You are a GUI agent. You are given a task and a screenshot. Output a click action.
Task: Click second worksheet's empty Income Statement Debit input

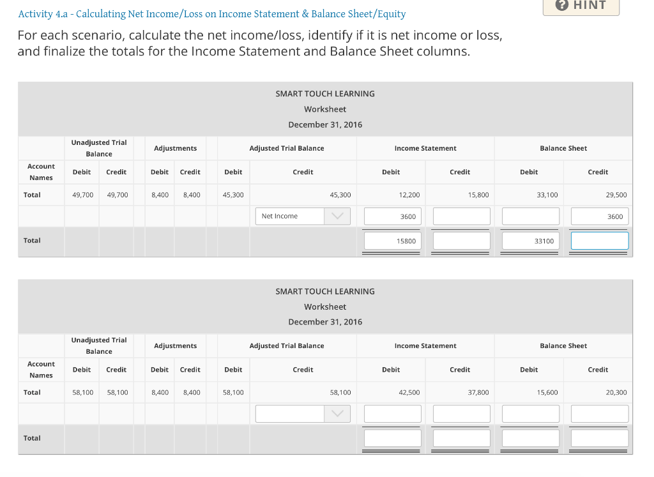(x=392, y=413)
